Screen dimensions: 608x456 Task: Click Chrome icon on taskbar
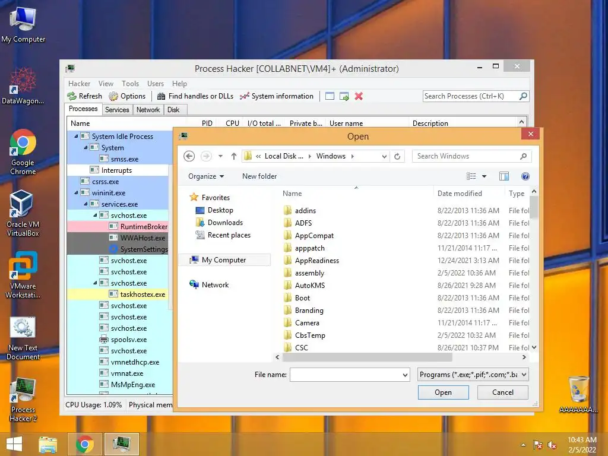pyautogui.click(x=84, y=444)
